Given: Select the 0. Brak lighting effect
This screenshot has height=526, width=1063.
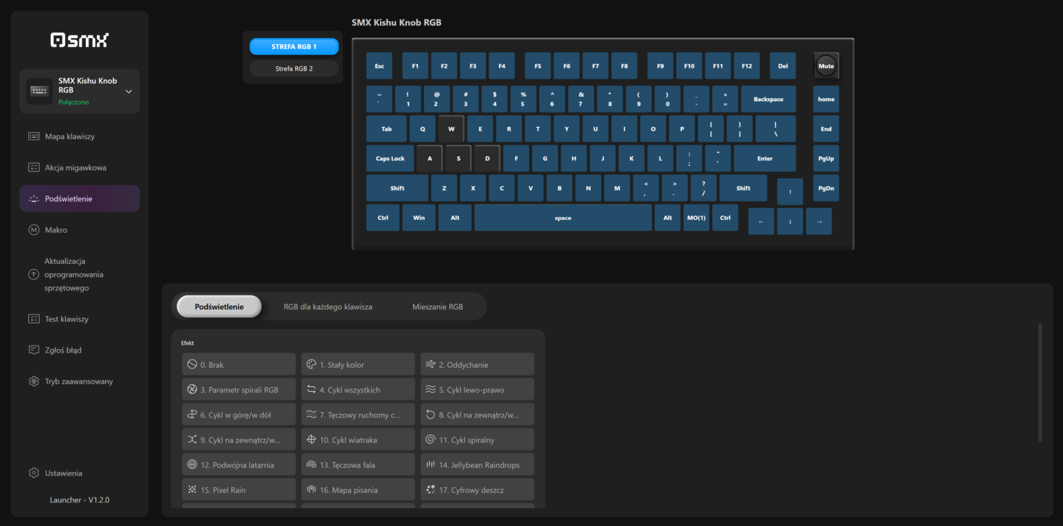Looking at the screenshot, I should [239, 364].
